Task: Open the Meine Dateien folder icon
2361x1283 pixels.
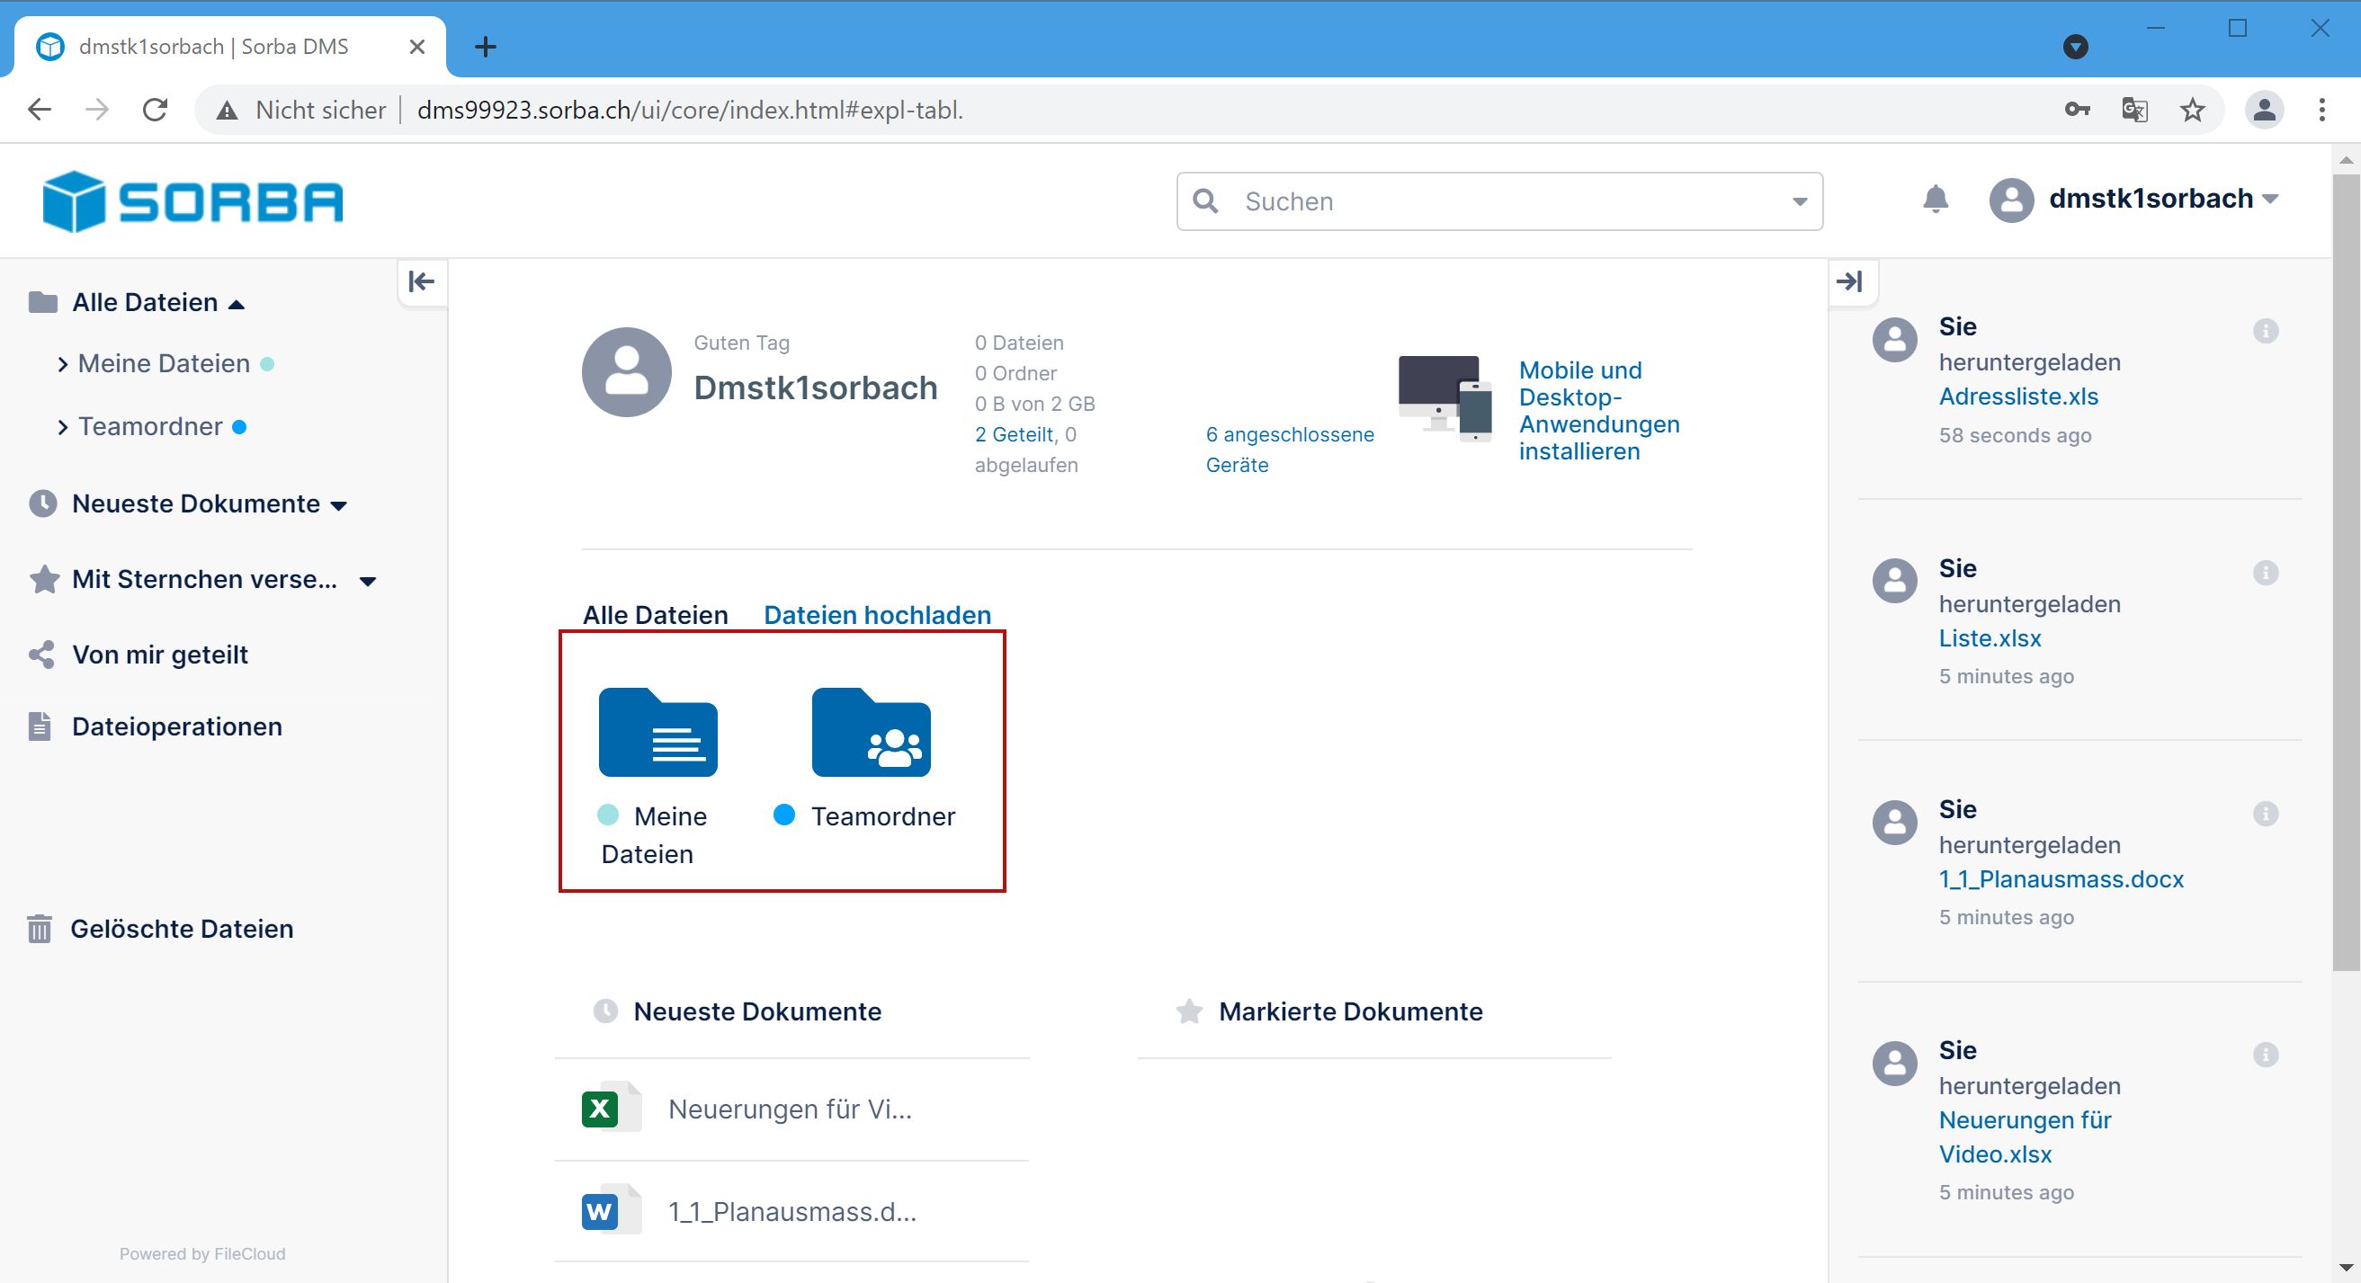Action: (657, 732)
